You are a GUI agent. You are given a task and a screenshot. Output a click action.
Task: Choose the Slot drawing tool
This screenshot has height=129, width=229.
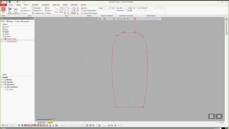point(47,8)
